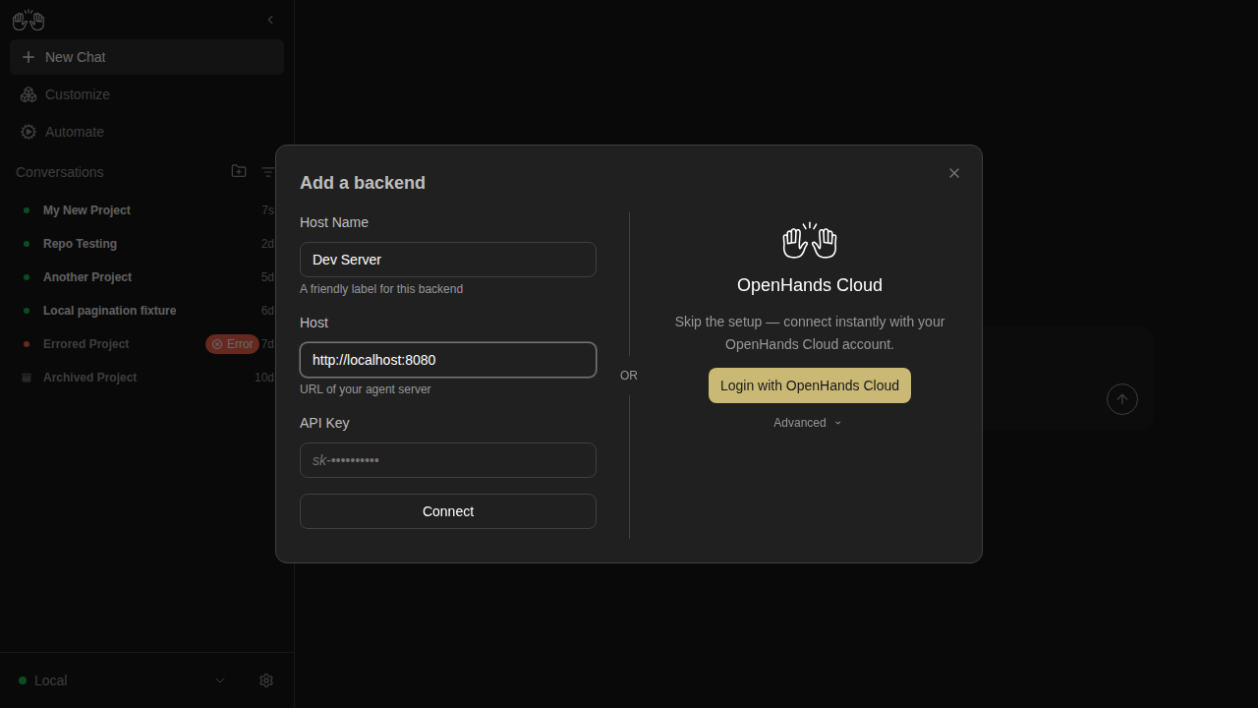This screenshot has width=1258, height=708.
Task: Click the Automate gear icon
Action: [x=29, y=132]
